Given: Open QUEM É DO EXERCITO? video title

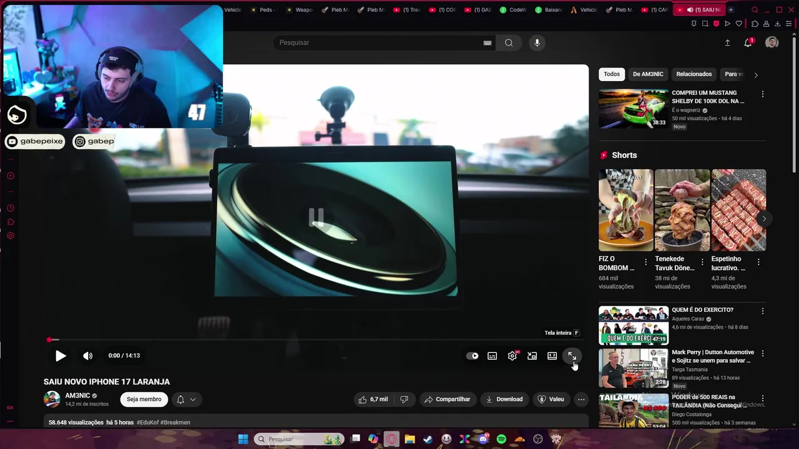Looking at the screenshot, I should point(702,310).
